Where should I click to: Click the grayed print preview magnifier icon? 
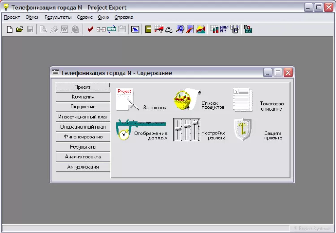[x=43, y=29]
